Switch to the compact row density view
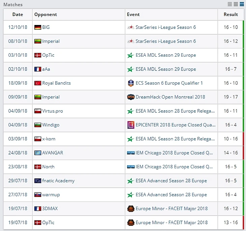The image size is (246, 231). (230, 4)
